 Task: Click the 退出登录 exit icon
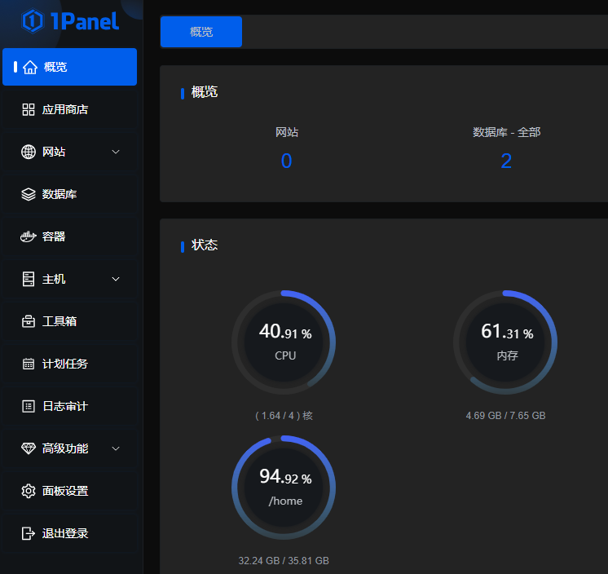(29, 533)
